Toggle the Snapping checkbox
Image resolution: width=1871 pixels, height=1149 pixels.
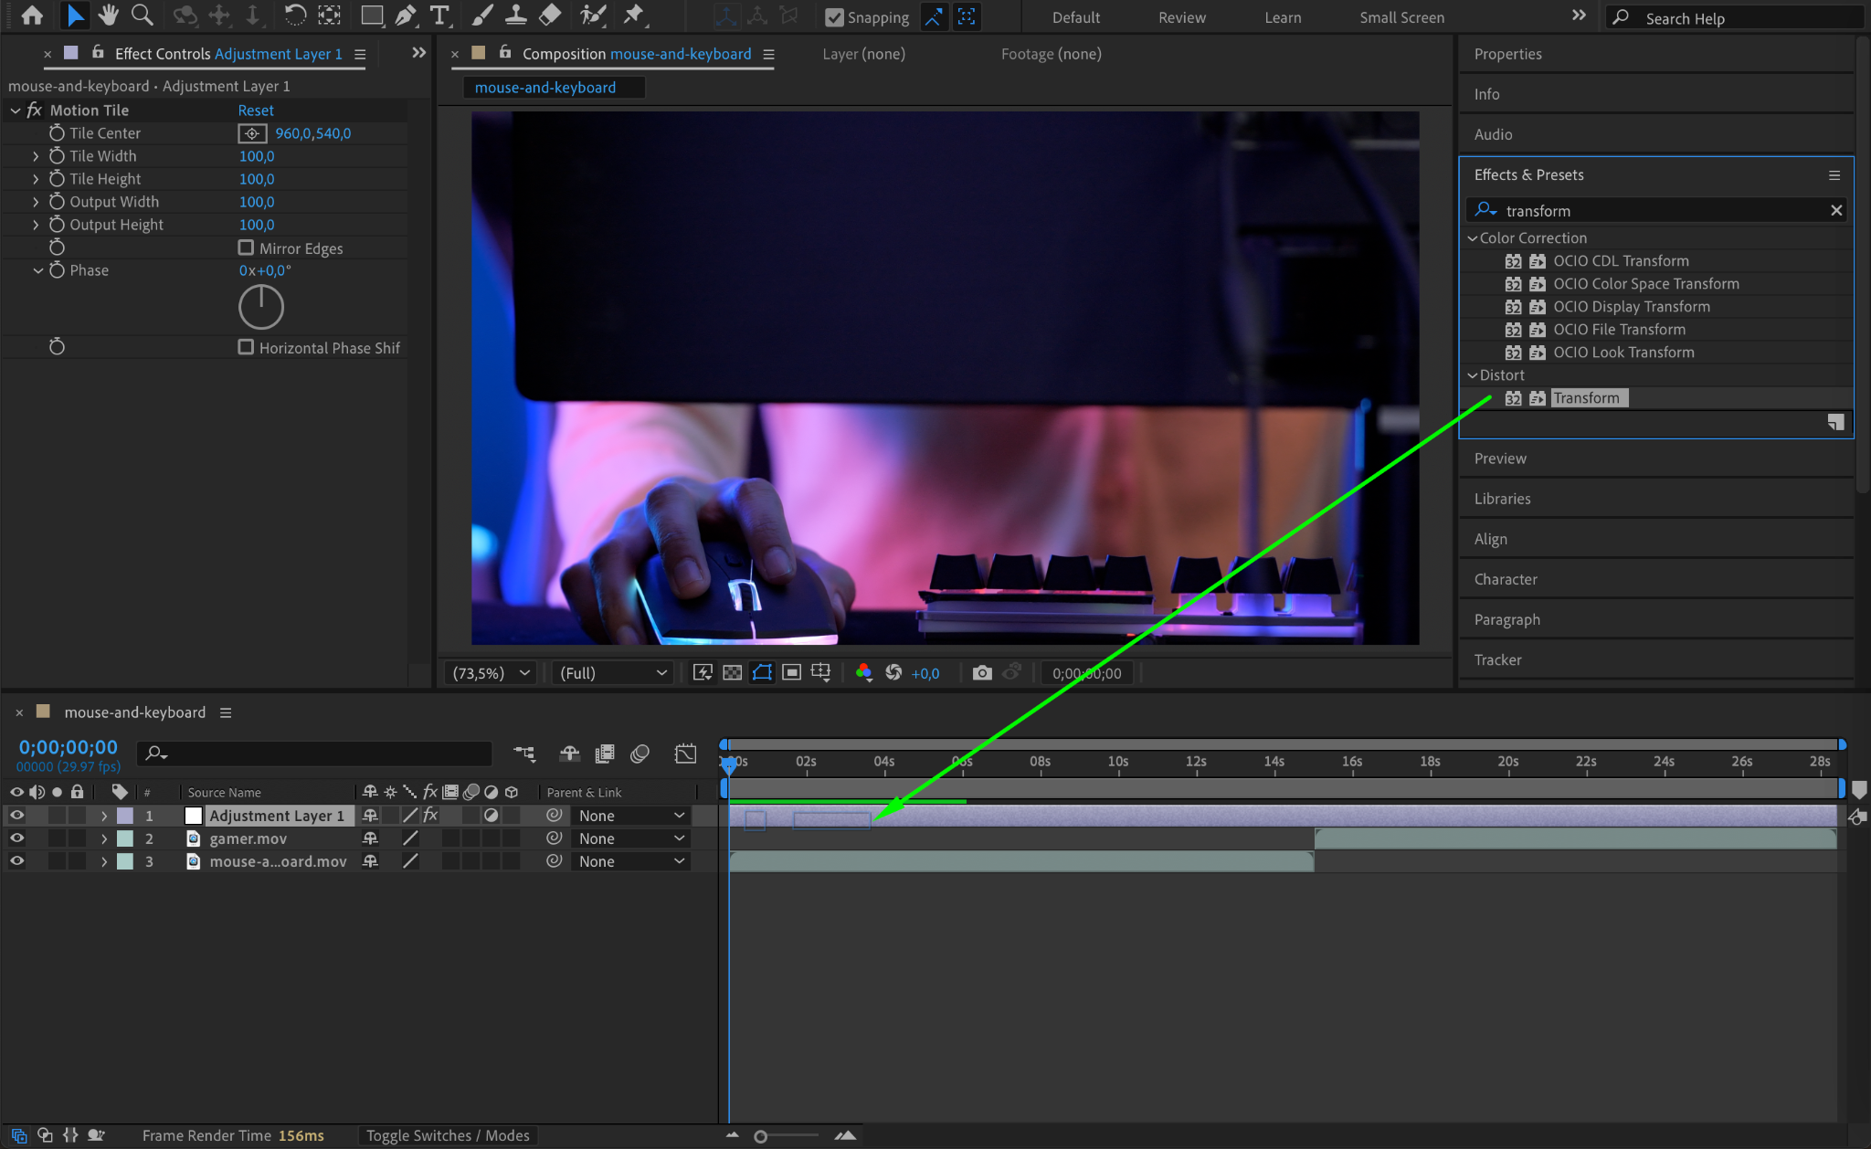click(x=834, y=17)
